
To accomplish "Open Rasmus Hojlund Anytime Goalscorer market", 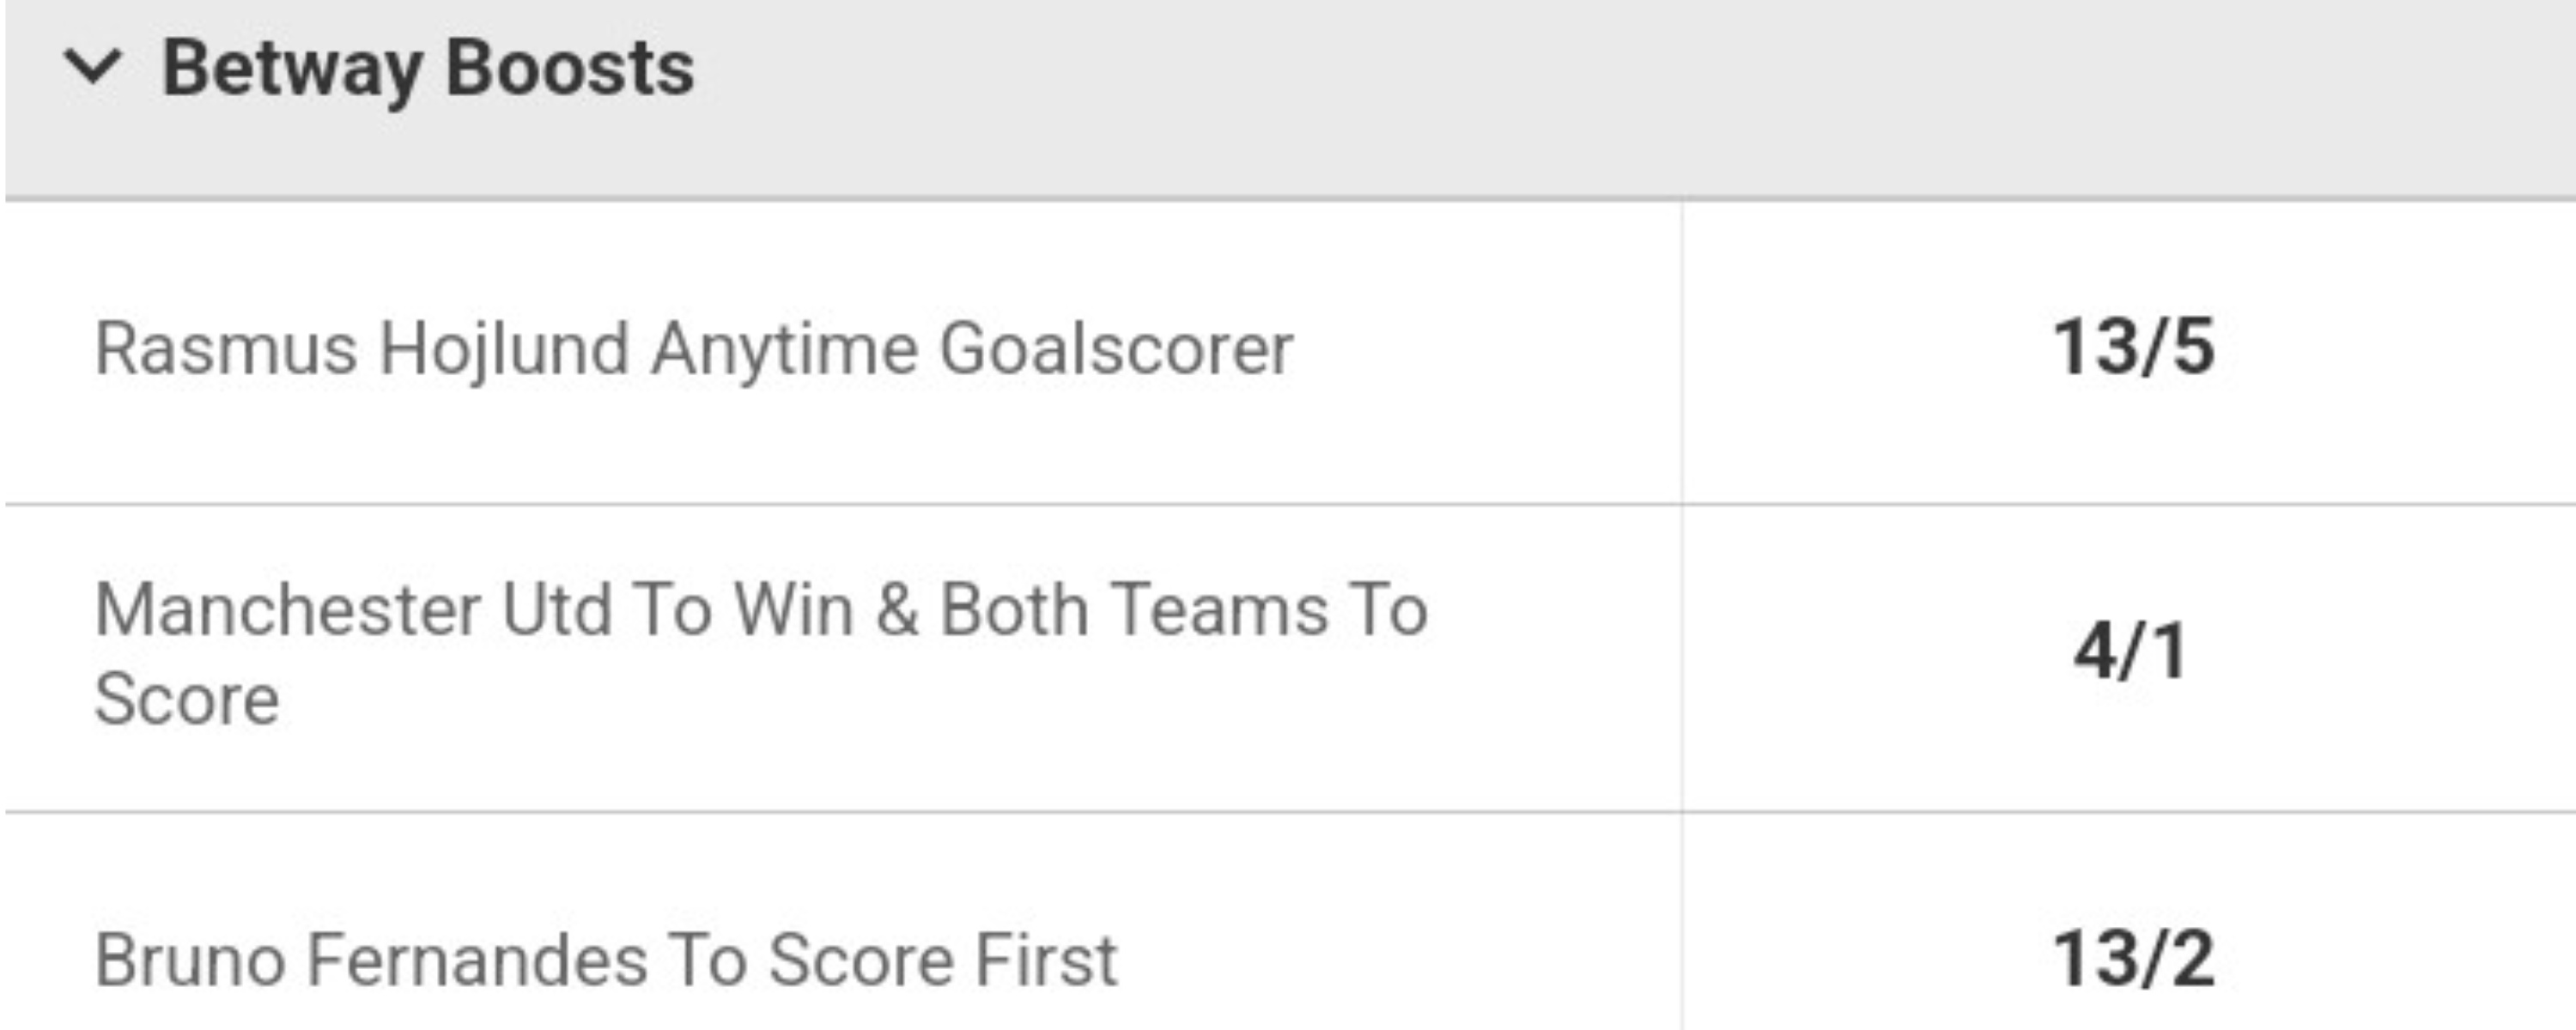I will (694, 350).
